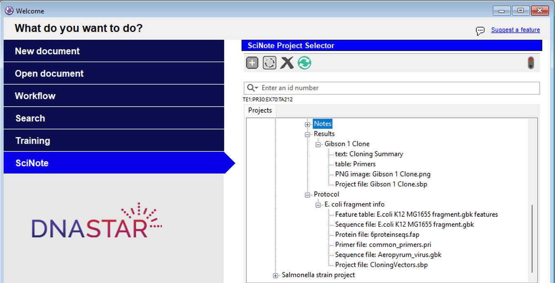Viewport: 555px width, 283px height.
Task: Select the Notes tree item
Action: (x=322, y=123)
